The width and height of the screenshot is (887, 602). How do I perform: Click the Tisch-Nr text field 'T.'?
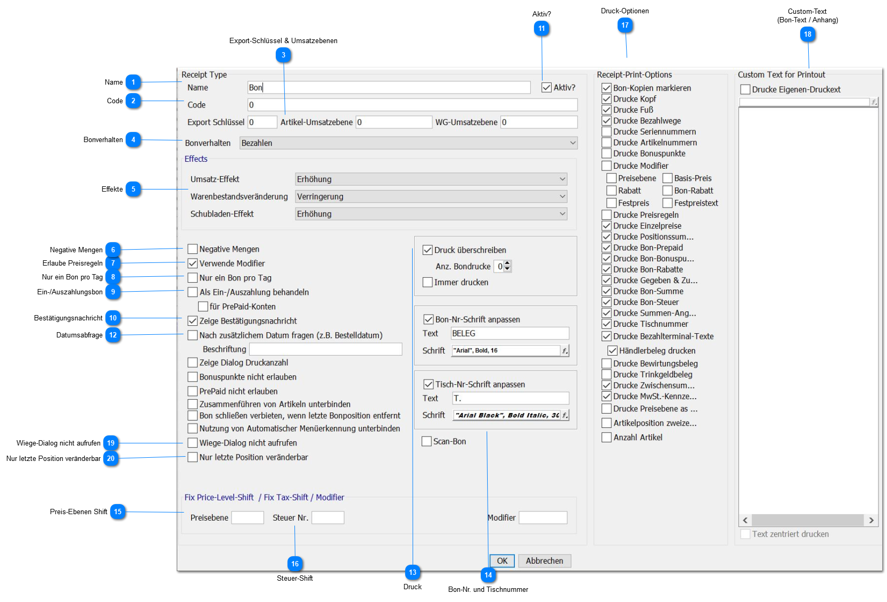point(511,398)
